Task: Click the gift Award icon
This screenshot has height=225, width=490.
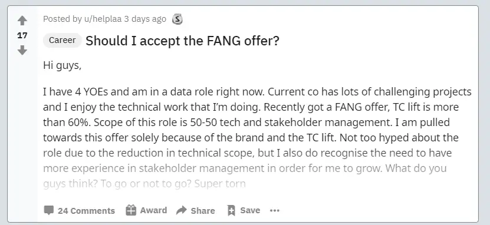Action: pos(131,210)
